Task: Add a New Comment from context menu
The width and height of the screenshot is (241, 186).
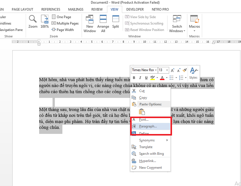Action: click(x=150, y=168)
